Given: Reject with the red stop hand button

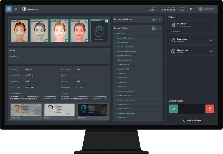Looking at the screenshot, I should [x=210, y=109].
